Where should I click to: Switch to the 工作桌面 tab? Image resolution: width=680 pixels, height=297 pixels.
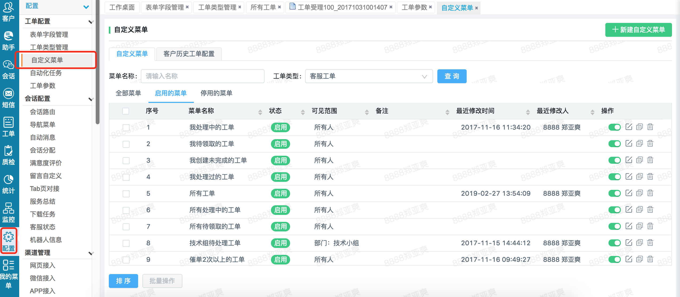(122, 7)
